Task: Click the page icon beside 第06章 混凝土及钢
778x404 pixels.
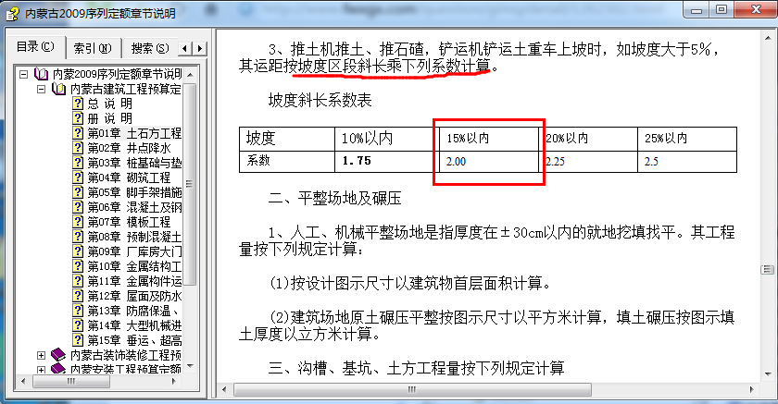Action: coord(78,207)
